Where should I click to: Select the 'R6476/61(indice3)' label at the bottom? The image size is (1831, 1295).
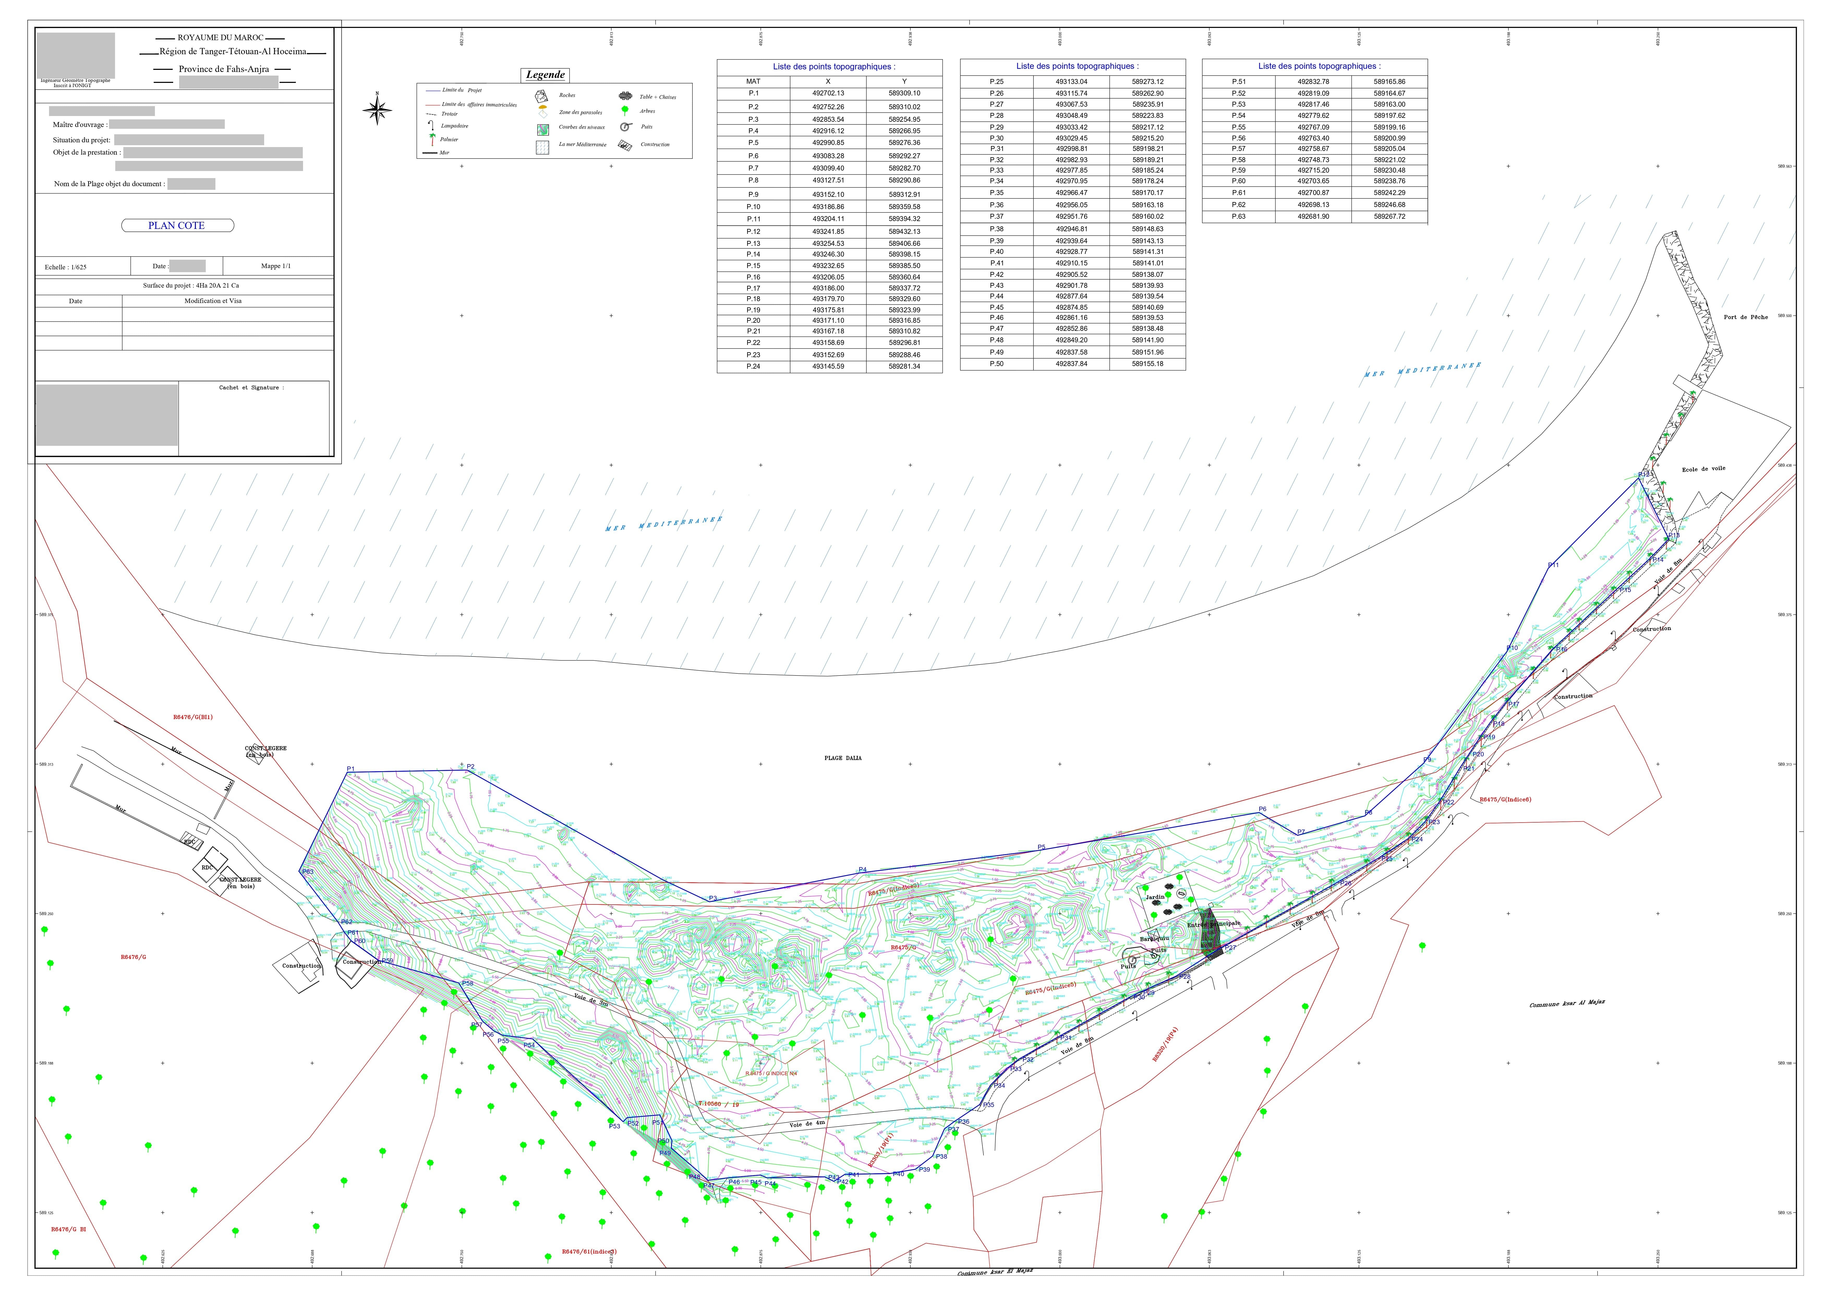tap(589, 1252)
